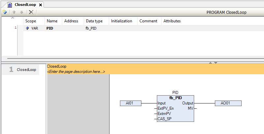
Task: Click the down triangle pane splitter arrow
Action: click(x=216, y=63)
